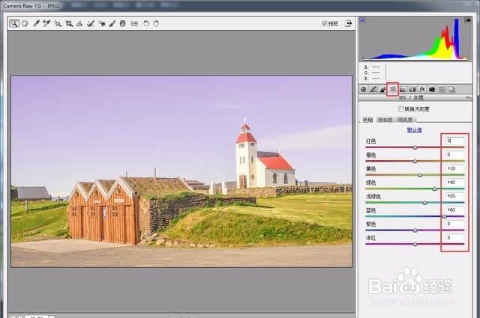Select the Red Eye Removal tool
This screenshot has width=480, height=318.
pos(102,23)
